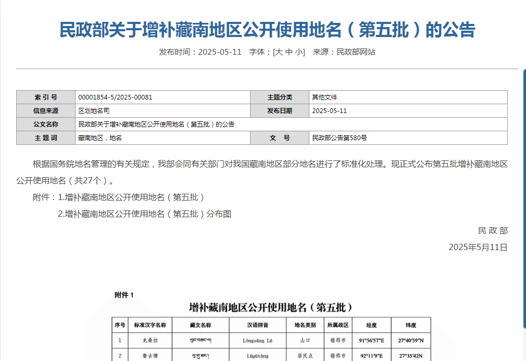Viewport: 526px width, 361px height.
Task: Set font size to 中 (medium)
Action: (x=289, y=52)
